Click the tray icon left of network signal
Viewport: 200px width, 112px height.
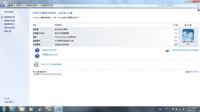[177, 109]
